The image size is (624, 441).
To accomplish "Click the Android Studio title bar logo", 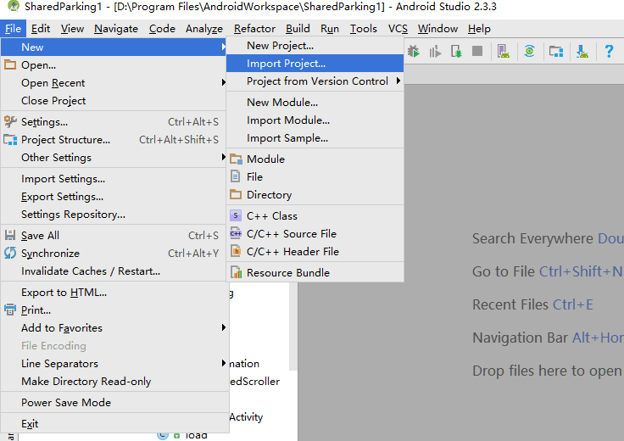I will (13, 6).
